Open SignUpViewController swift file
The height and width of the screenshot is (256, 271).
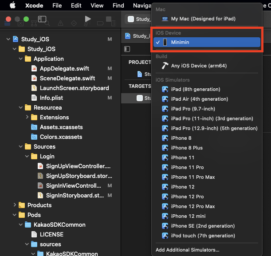pos(78,166)
